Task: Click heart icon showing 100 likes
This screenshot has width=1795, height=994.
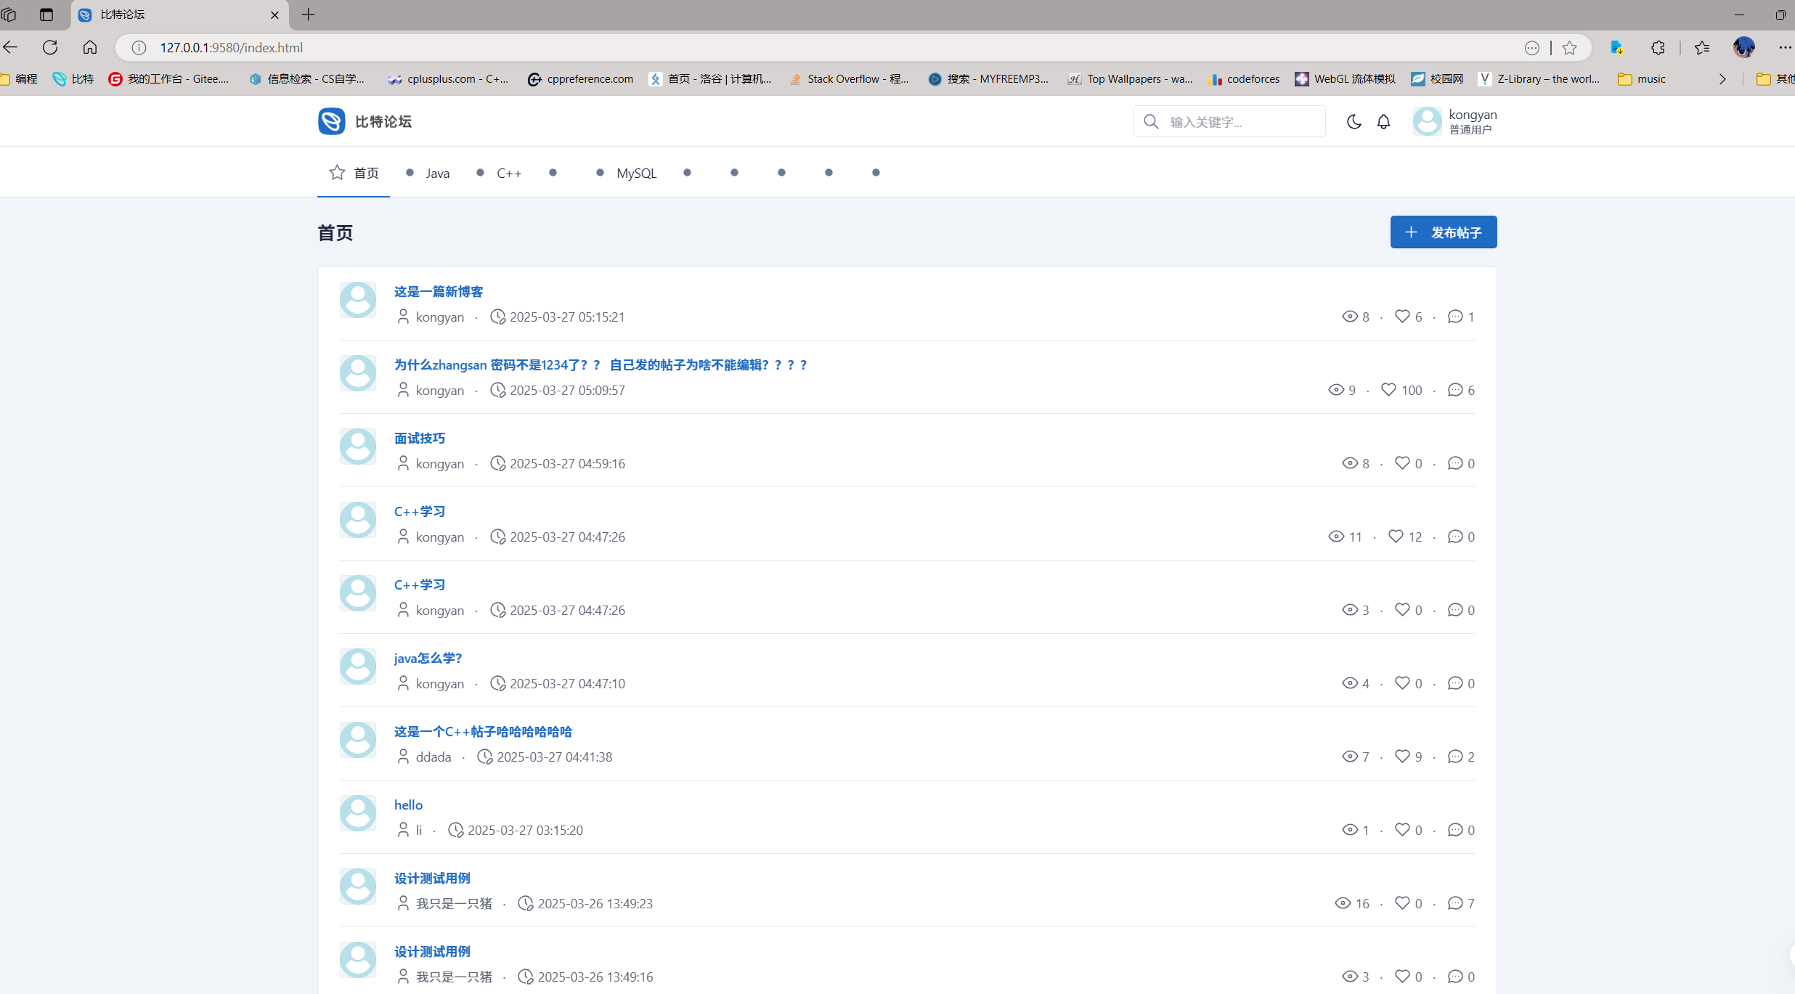Action: [x=1388, y=390]
